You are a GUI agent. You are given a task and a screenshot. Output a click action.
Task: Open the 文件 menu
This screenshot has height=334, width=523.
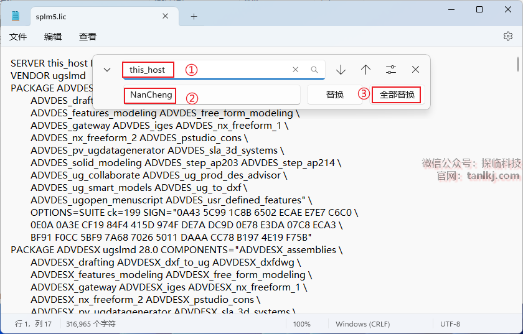(x=18, y=37)
